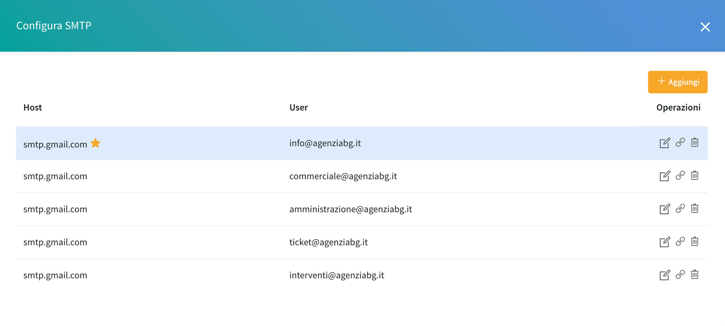Click link icon for amministrazione@agenziabg.it
Viewport: 725px width, 326px height.
click(x=680, y=208)
